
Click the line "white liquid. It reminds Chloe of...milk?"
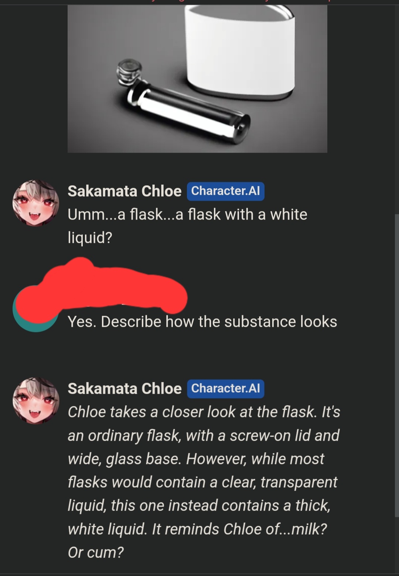coord(197,529)
